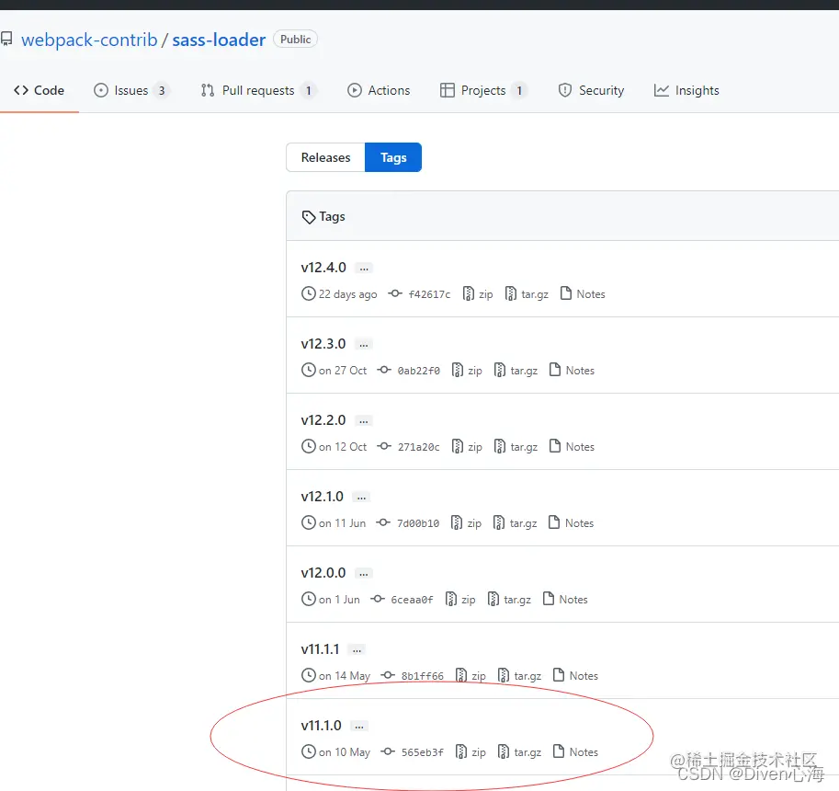This screenshot has width=839, height=791.
Task: Expand the ellipsis next to v12.2.0
Action: pos(364,421)
